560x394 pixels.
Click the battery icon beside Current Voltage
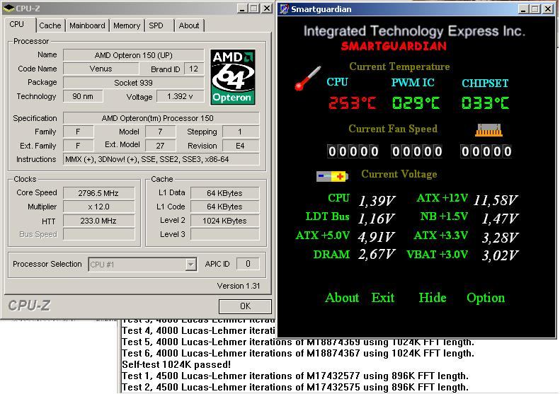coord(332,176)
